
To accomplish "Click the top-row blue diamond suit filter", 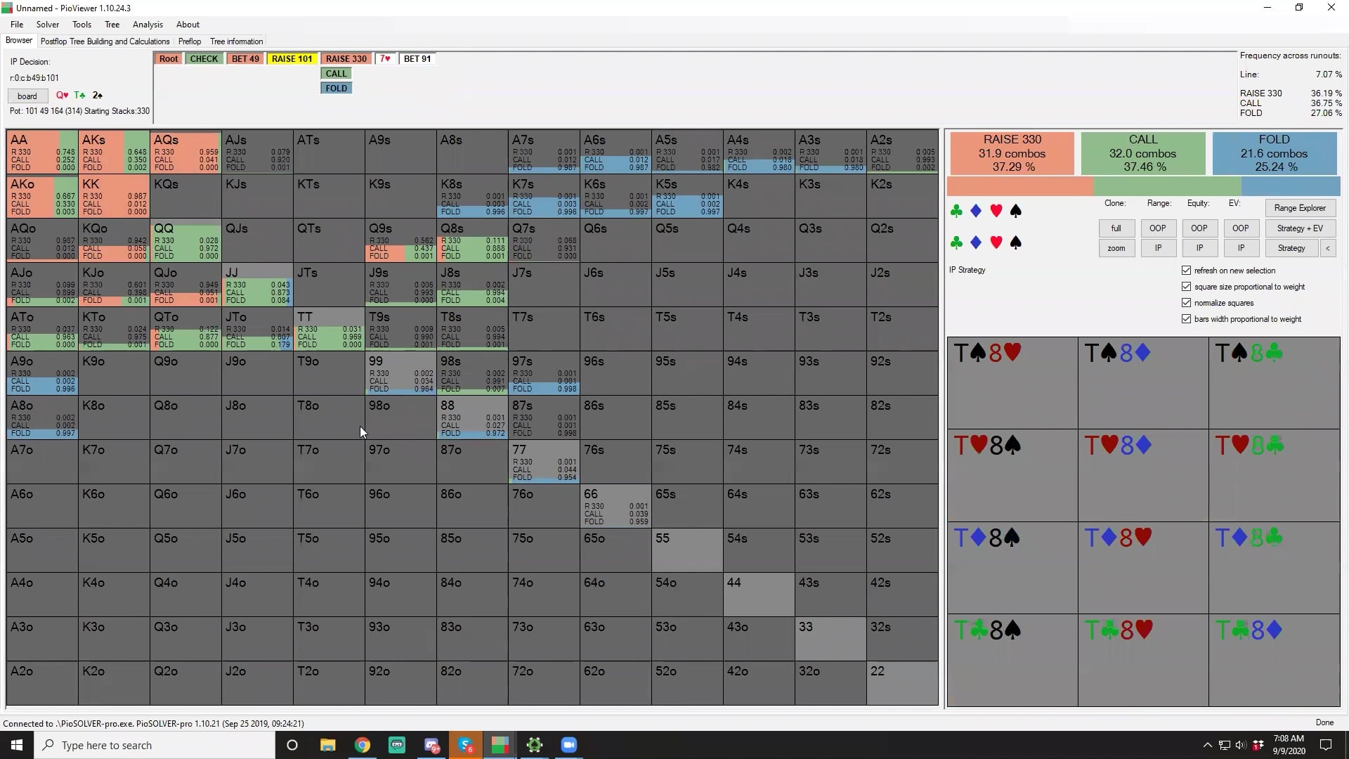I will pyautogui.click(x=976, y=211).
